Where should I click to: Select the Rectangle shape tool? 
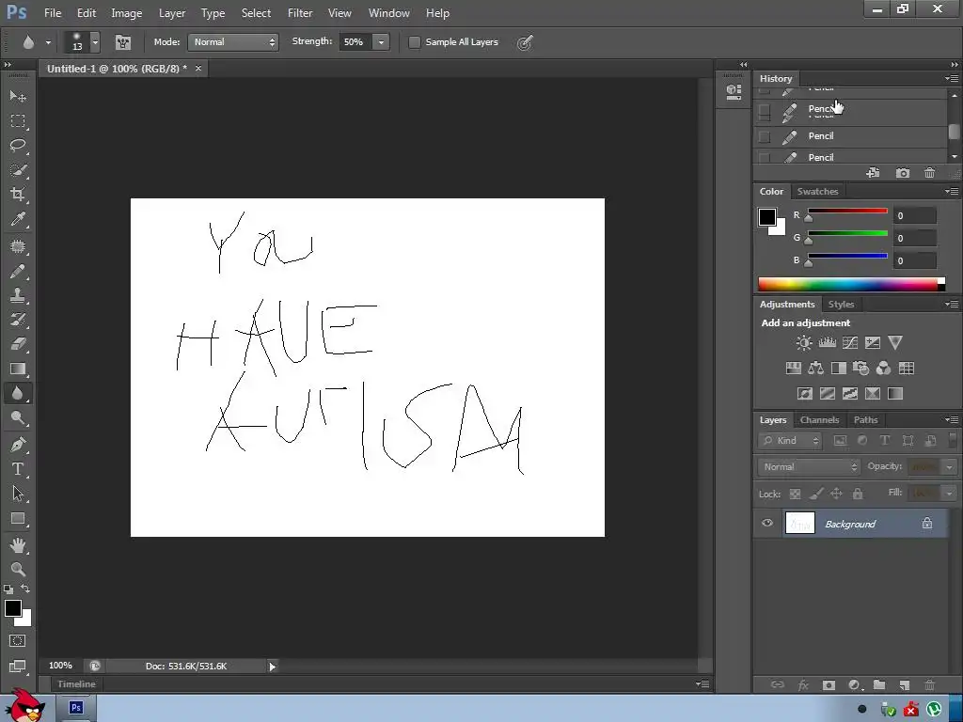tap(17, 518)
